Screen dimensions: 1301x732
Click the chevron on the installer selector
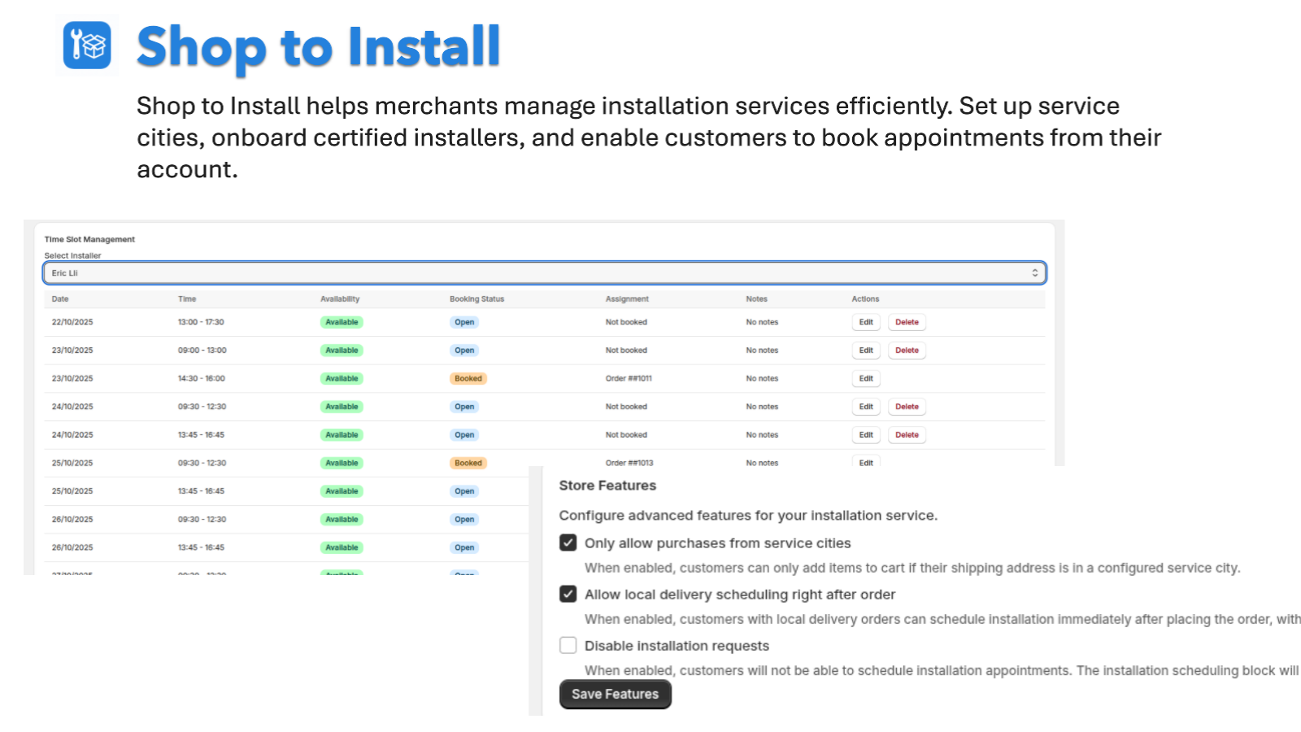tap(1034, 272)
